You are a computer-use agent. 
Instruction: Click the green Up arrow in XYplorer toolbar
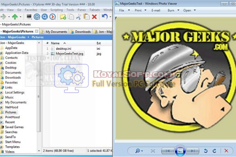point(15,17)
